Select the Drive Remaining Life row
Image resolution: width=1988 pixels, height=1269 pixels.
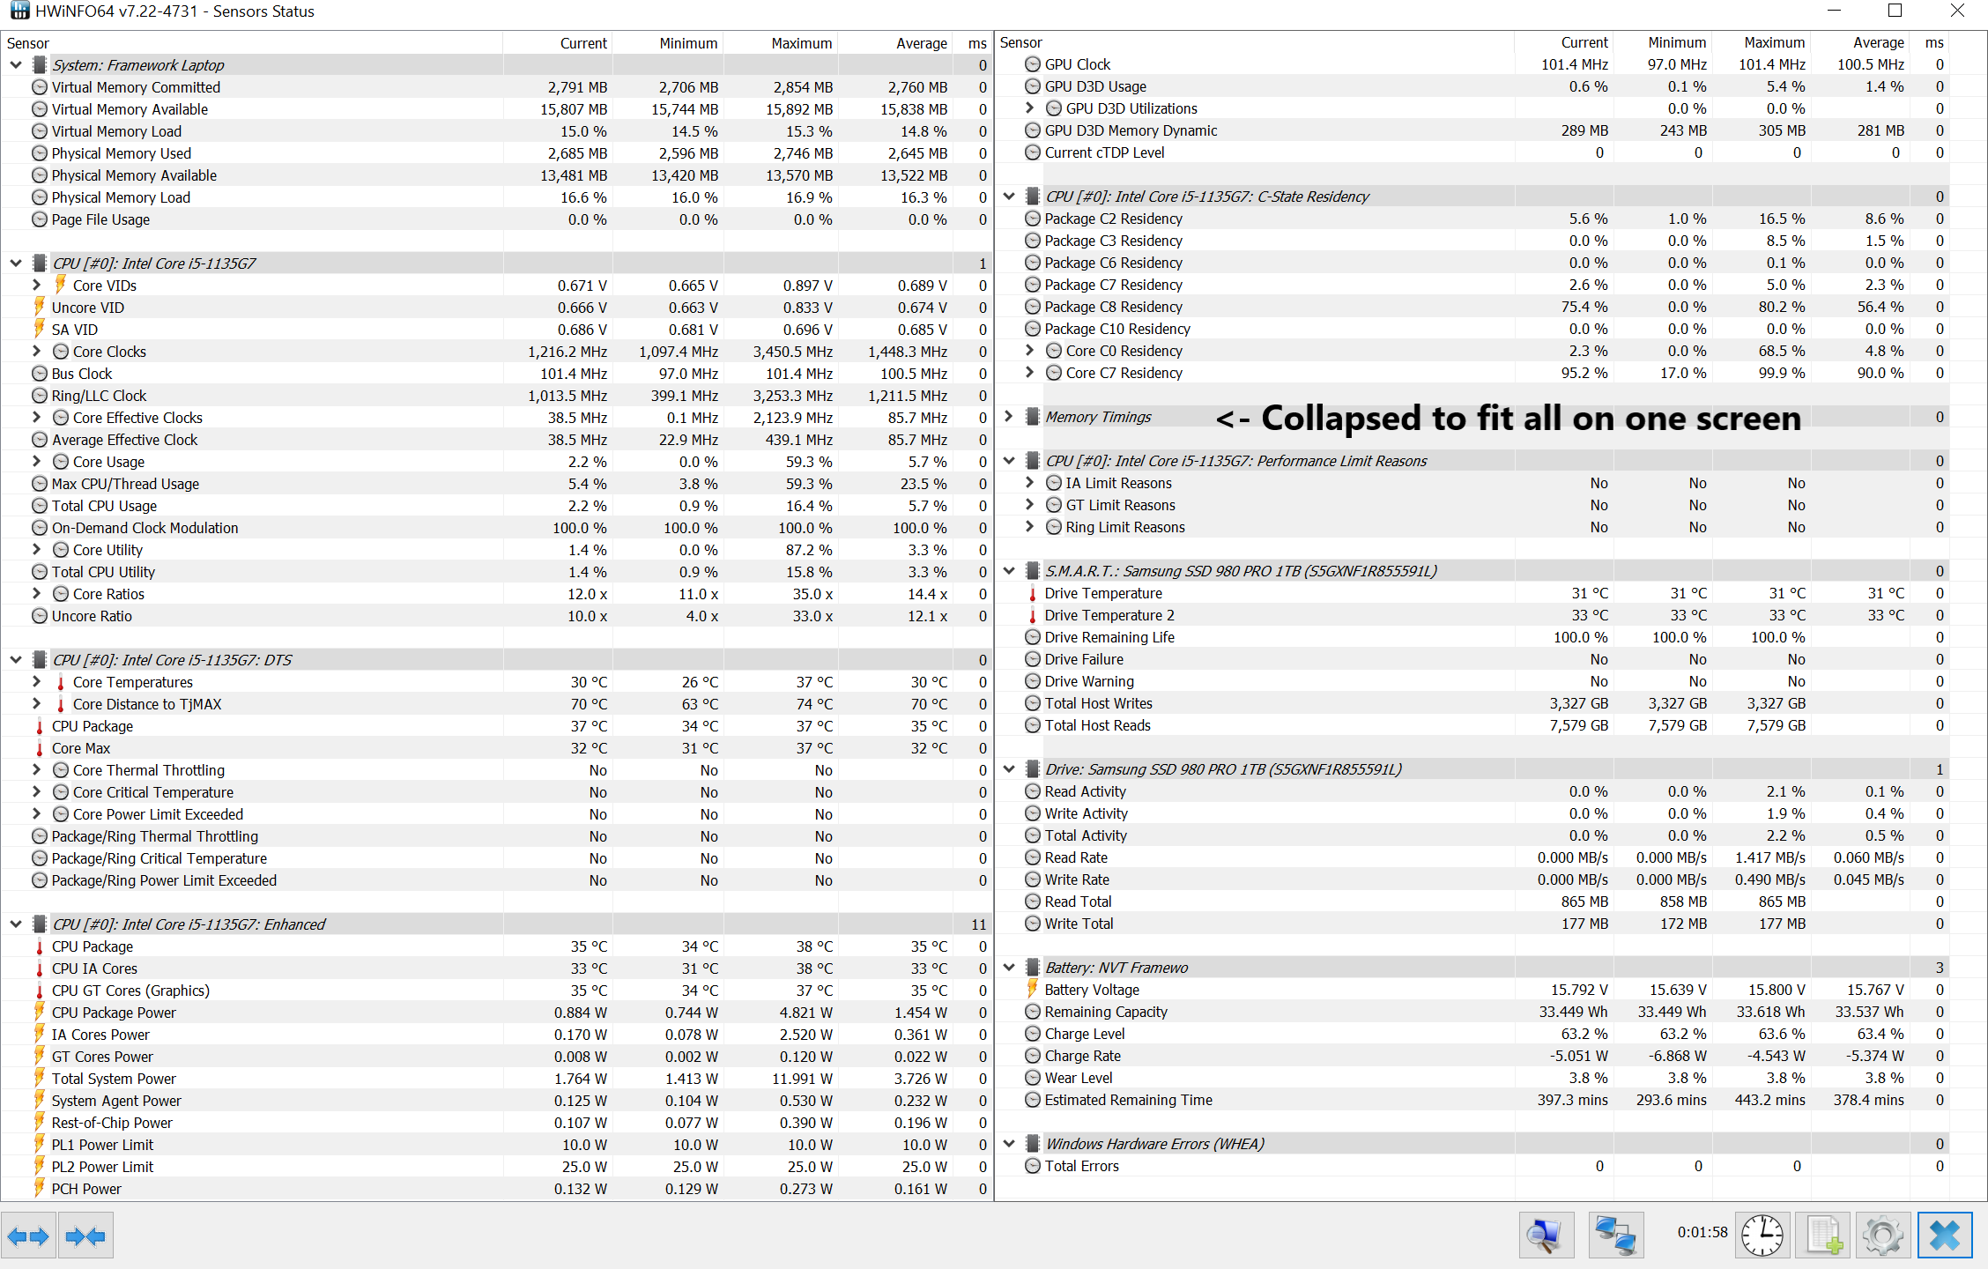click(x=1109, y=637)
